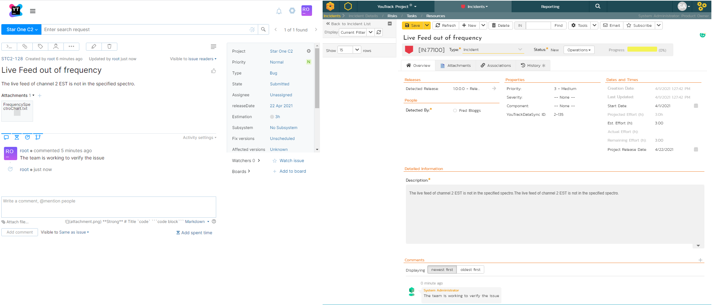Open Project Release Date calendar picker
712x305 pixels.
point(696,150)
